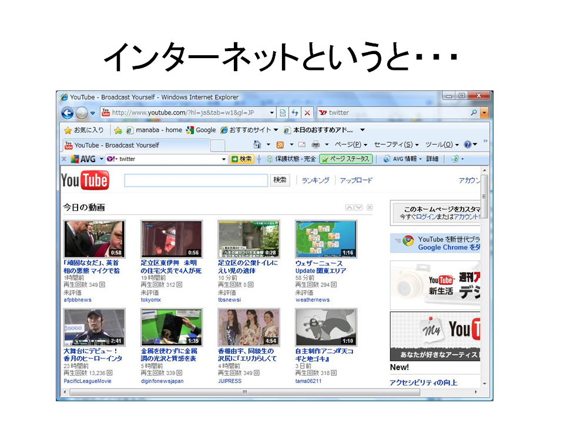The width and height of the screenshot is (564, 423).
Task: Click the blue Help question mark icon
Action: (468, 145)
